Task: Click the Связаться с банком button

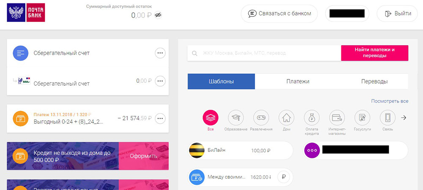Action: 279,14
